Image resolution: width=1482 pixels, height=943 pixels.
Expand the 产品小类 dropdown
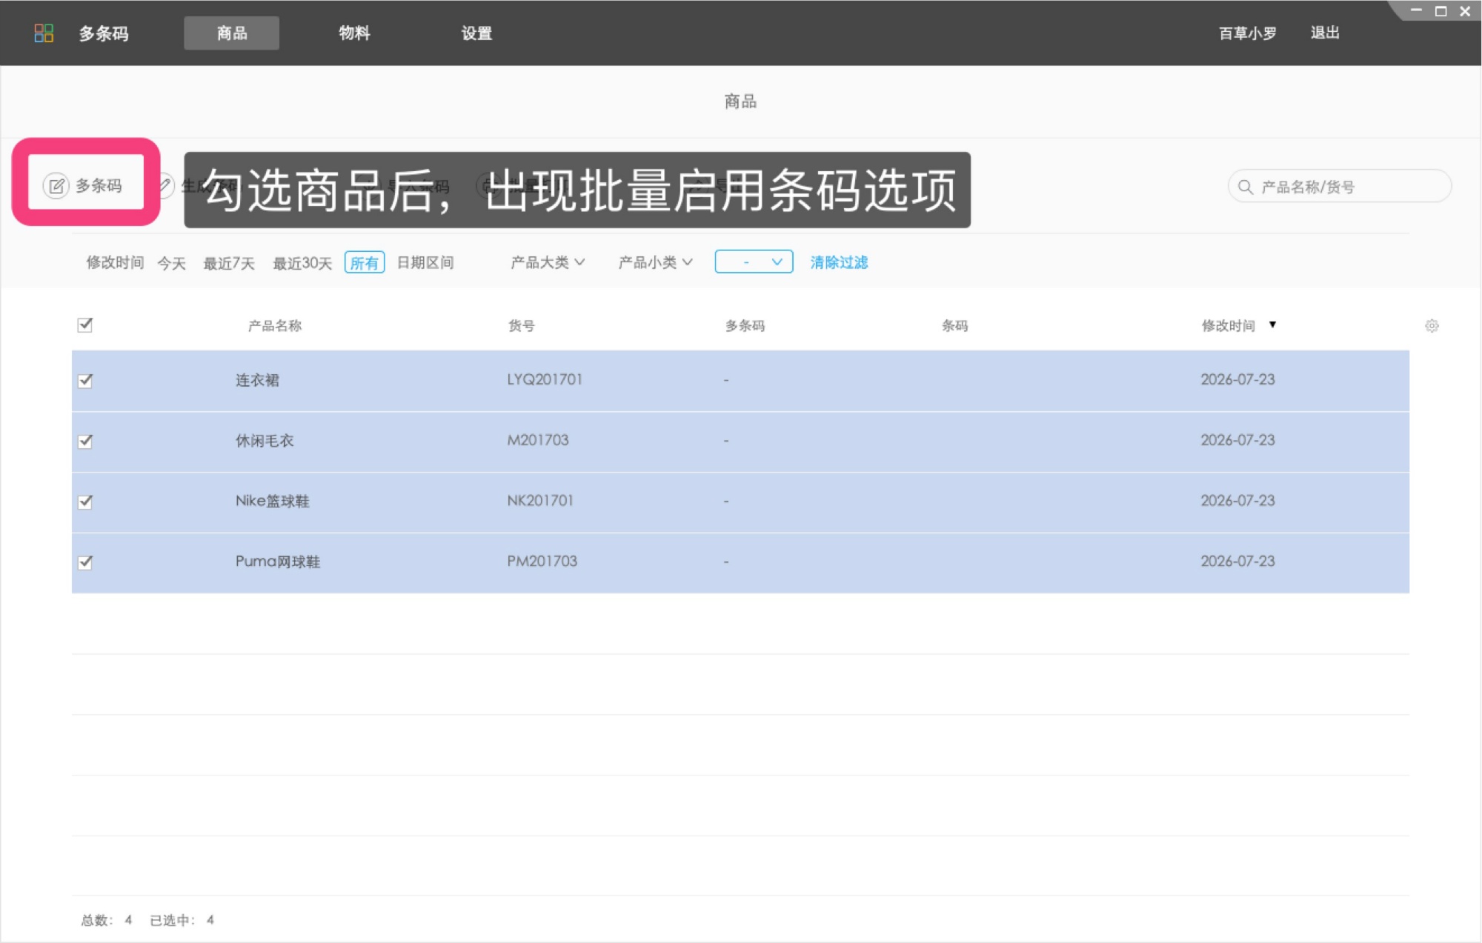(x=655, y=262)
